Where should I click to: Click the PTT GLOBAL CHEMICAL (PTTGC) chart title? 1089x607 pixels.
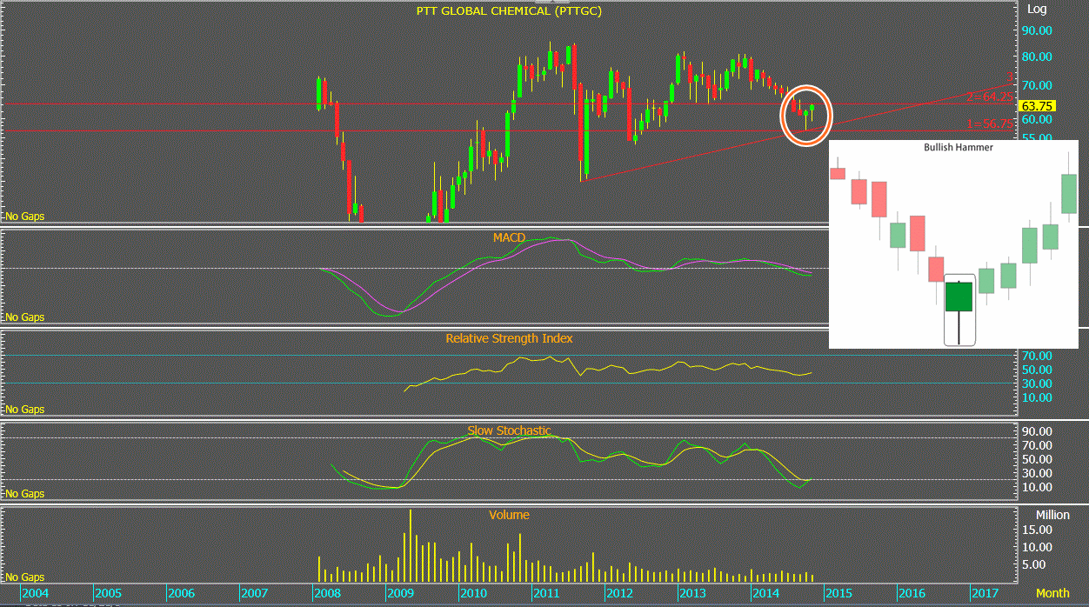[509, 11]
